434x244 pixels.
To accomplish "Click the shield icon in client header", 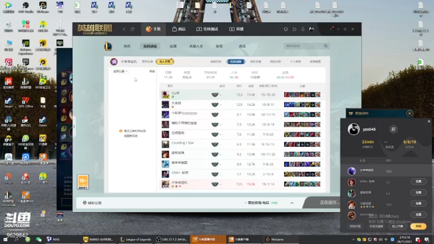I will tap(286, 29).
